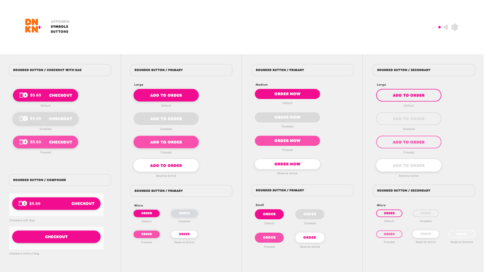
Task: Click the $5.69 price on compound Checkout button
Action: point(35,204)
